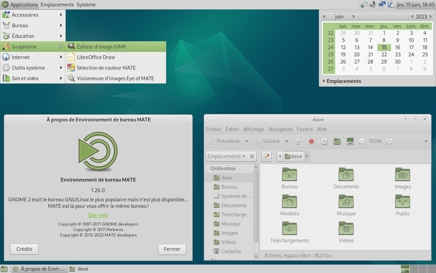Click the MATE logo in the About dialog
This screenshot has width=436, height=273.
[98, 151]
